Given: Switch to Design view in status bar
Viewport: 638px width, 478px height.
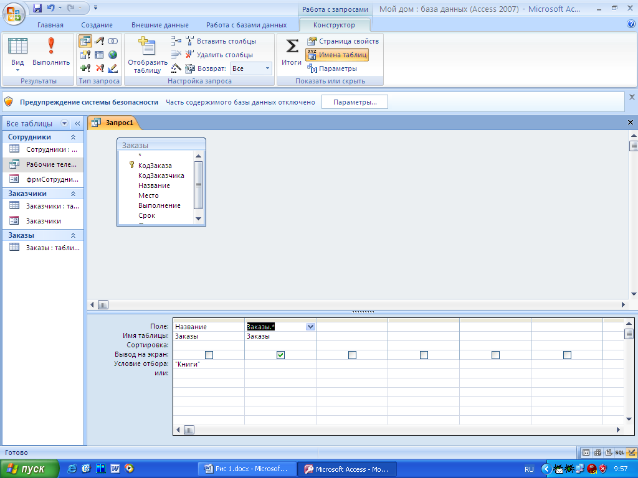Looking at the screenshot, I should pos(632,452).
